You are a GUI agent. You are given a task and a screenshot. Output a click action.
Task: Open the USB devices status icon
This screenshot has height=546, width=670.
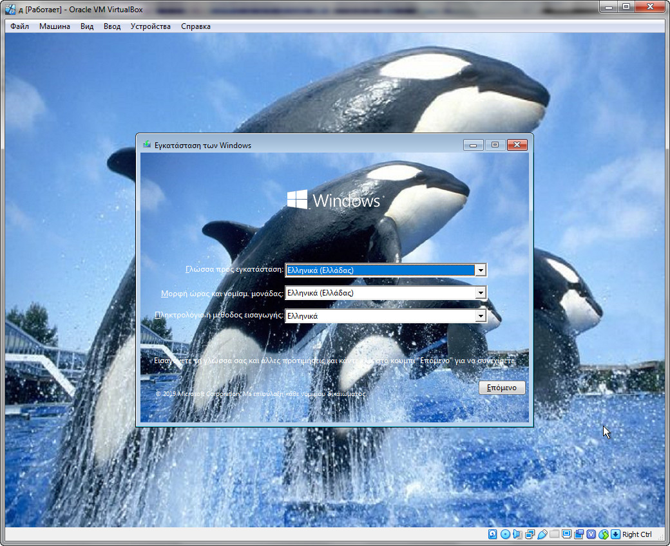tap(542, 534)
